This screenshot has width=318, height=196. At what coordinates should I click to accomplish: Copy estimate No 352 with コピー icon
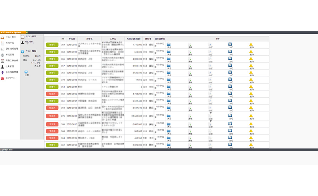(x=230, y=145)
